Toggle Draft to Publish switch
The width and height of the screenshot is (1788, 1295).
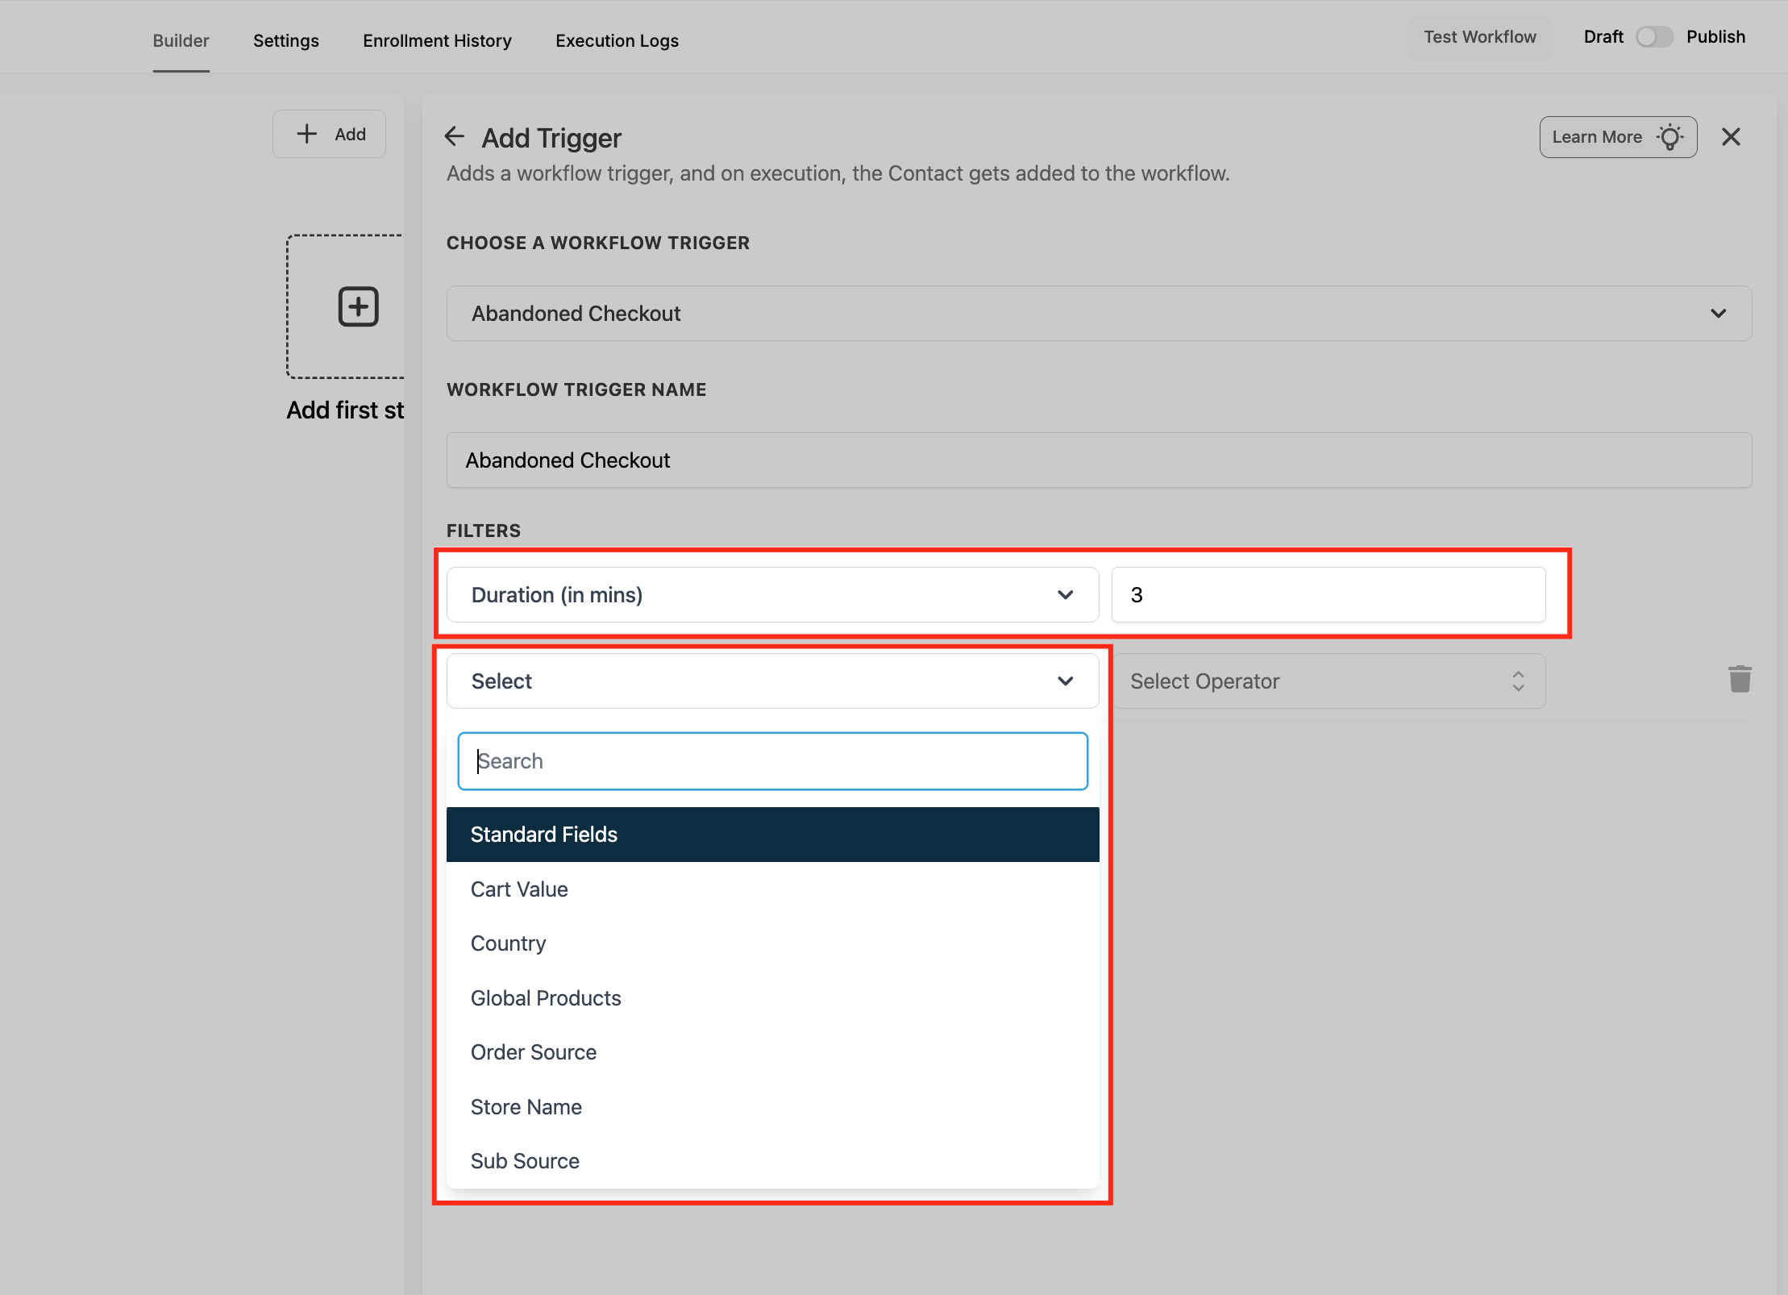click(1654, 37)
